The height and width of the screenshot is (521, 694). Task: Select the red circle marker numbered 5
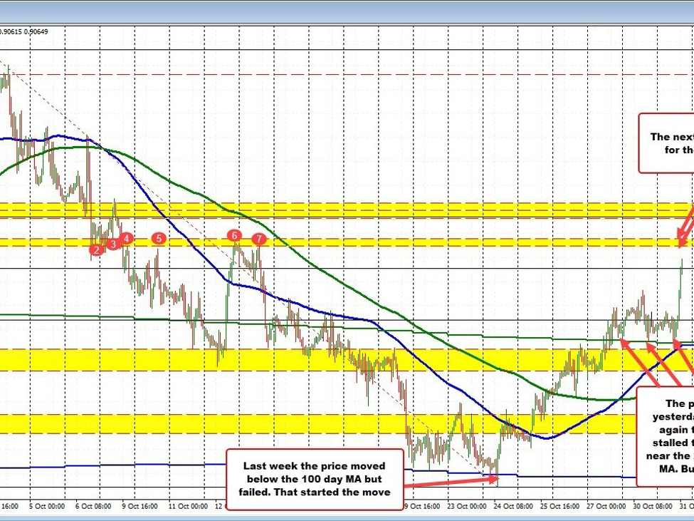[159, 238]
